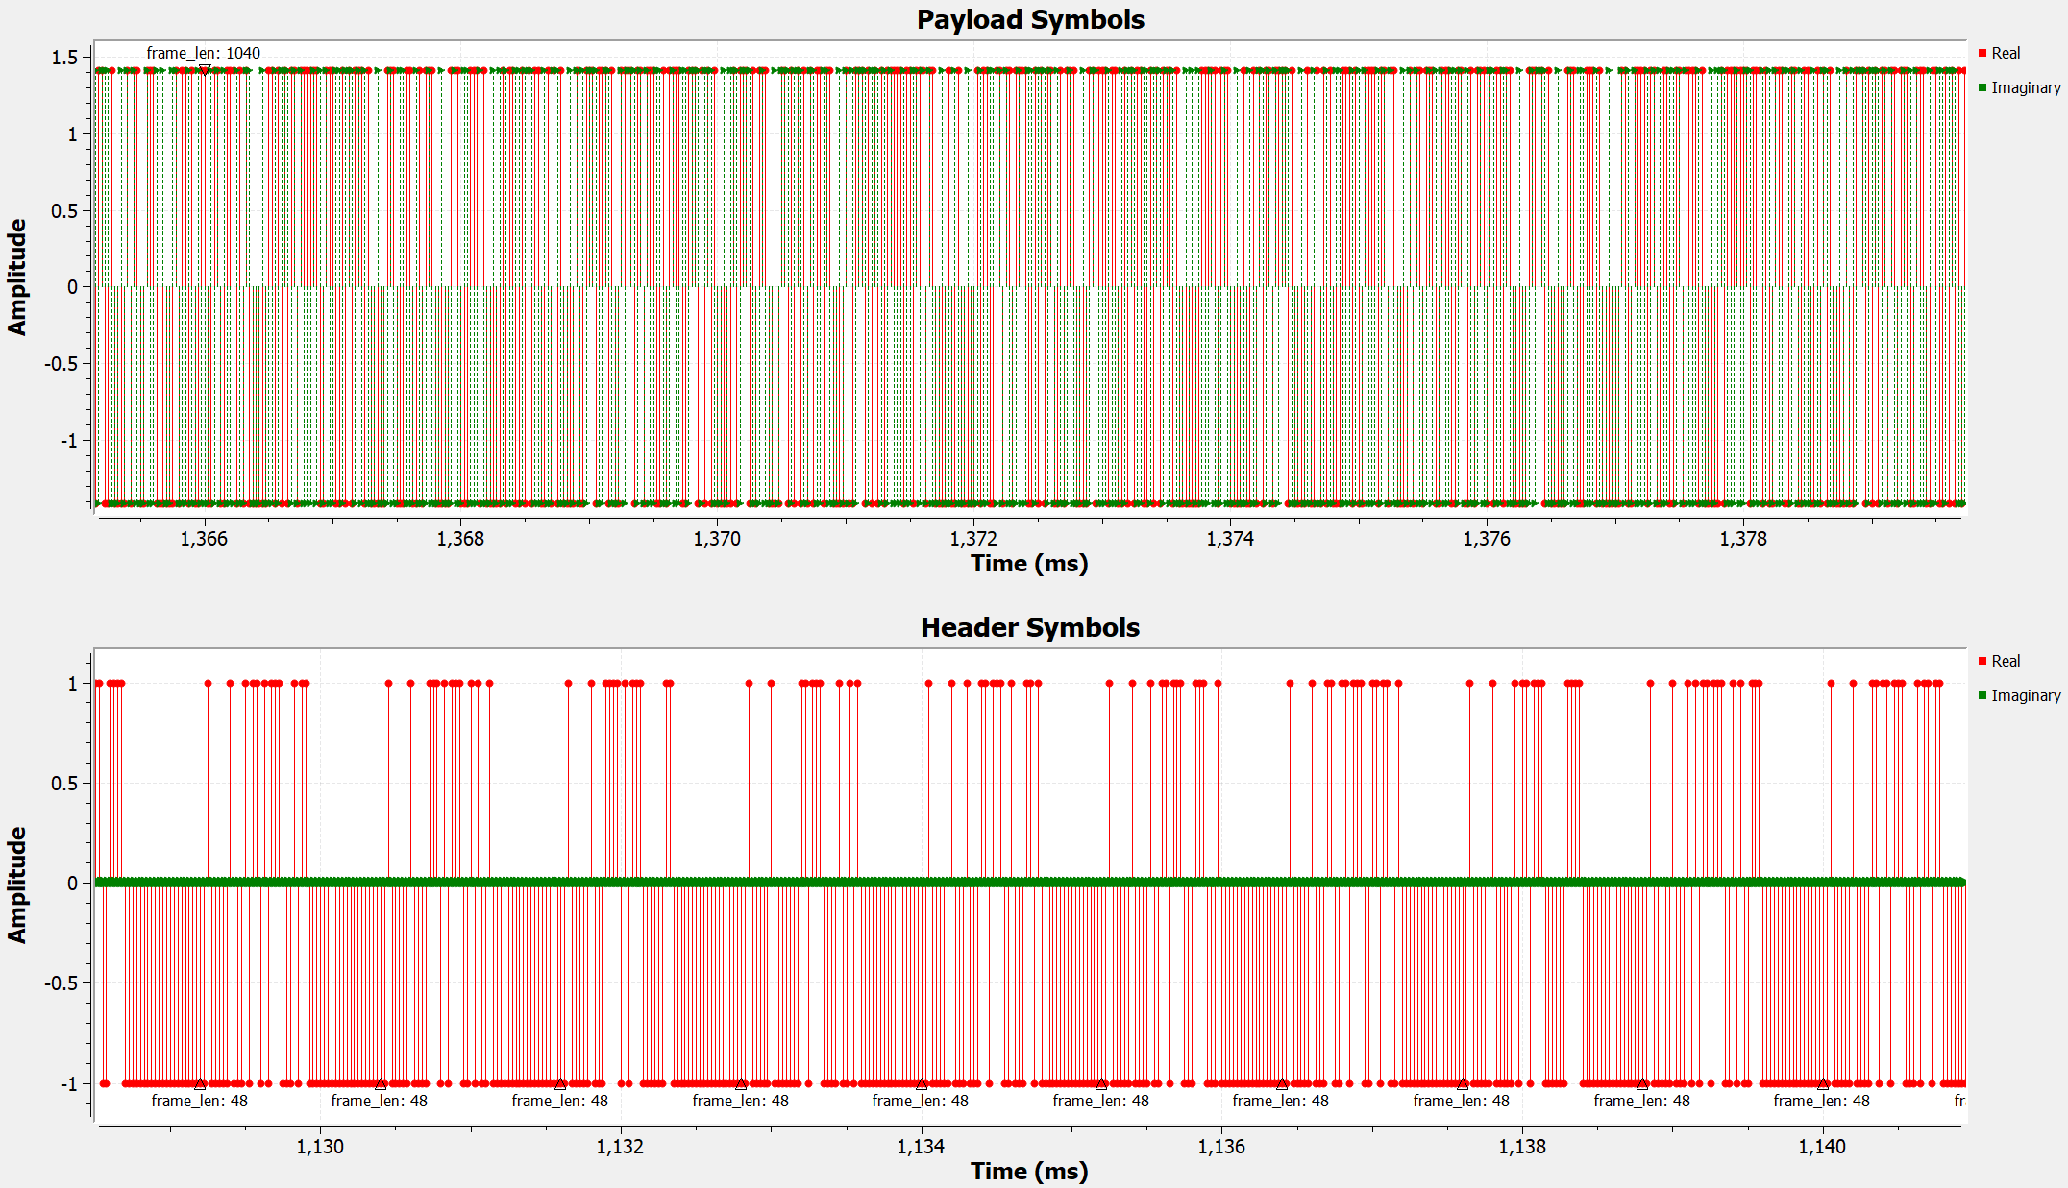The width and height of the screenshot is (2068, 1188).
Task: Toggle the Real legend entry in Payload Symbols
Action: pyautogui.click(x=2005, y=54)
